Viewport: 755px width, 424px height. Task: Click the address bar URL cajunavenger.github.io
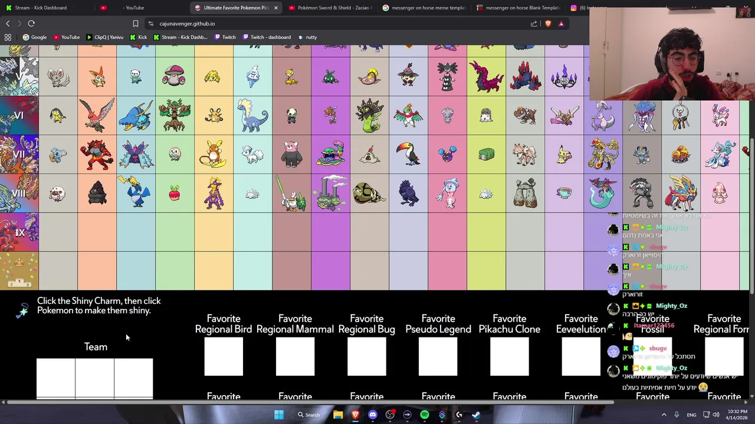tap(187, 24)
